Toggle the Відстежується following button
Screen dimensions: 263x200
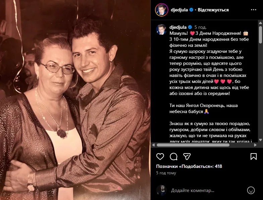[213, 10]
